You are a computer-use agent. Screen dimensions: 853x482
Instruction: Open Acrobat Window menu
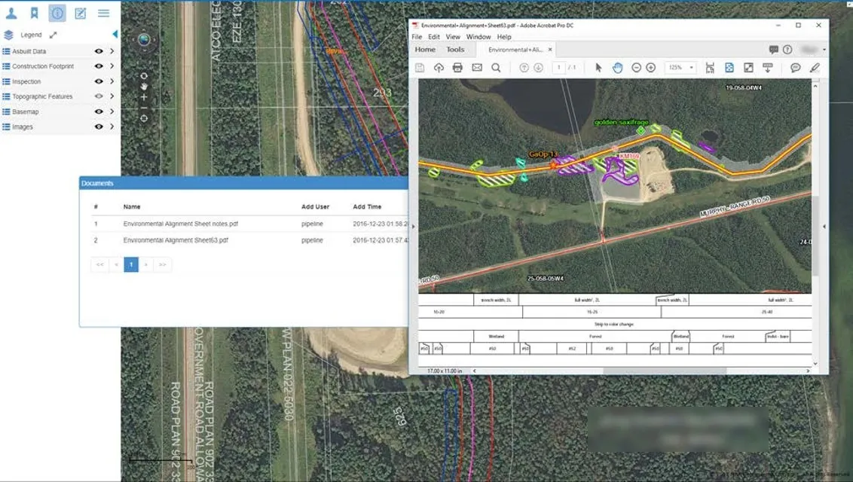coord(478,37)
